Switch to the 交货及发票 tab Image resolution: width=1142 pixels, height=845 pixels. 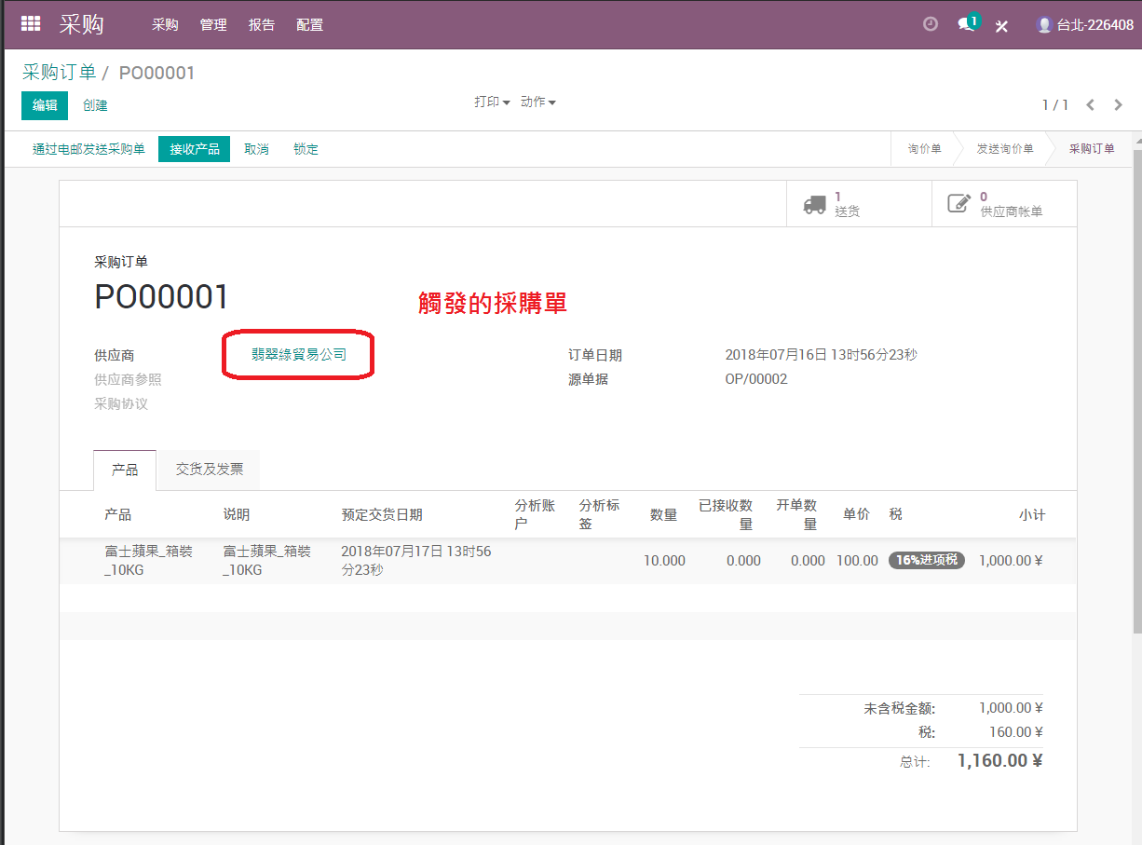pos(210,470)
